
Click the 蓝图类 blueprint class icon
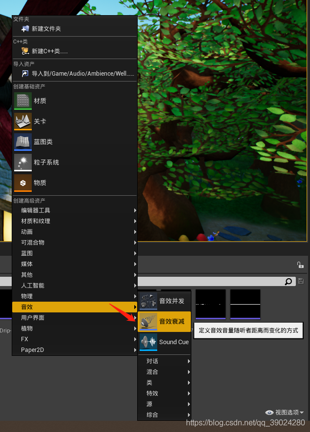pyautogui.click(x=23, y=142)
